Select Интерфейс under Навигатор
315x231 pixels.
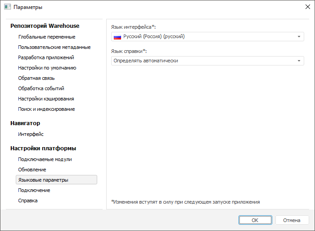pyautogui.click(x=31, y=134)
